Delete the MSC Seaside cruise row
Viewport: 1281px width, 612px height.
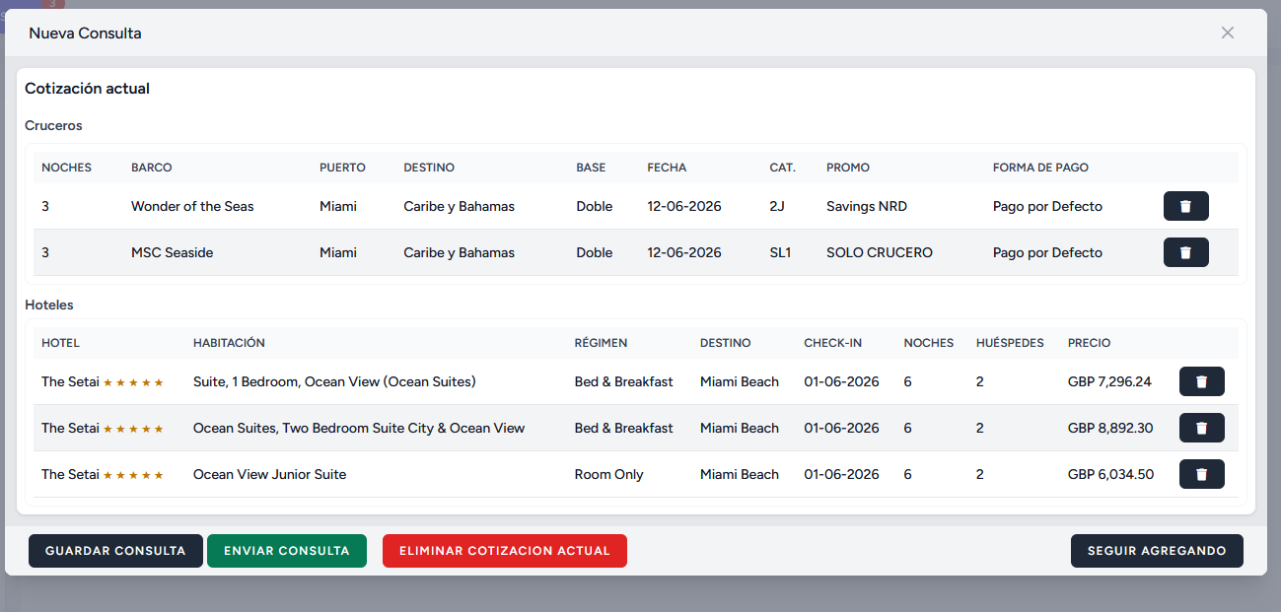(1185, 252)
